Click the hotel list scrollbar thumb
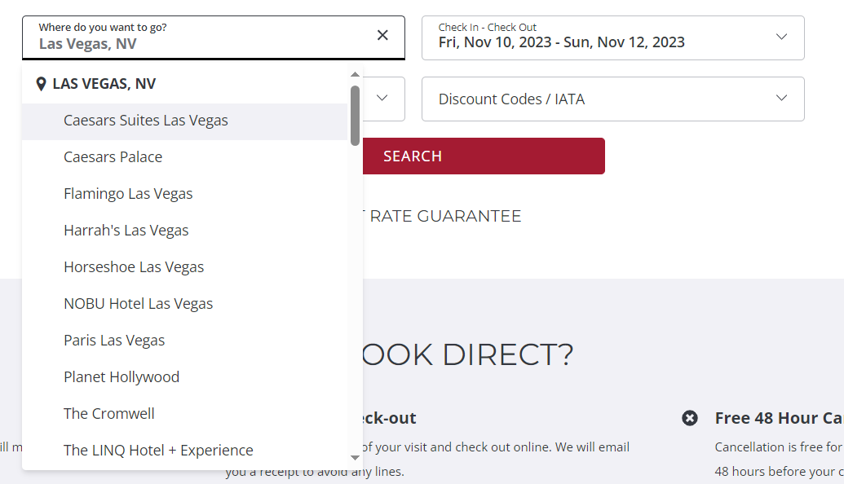The height and width of the screenshot is (484, 844). [355, 116]
